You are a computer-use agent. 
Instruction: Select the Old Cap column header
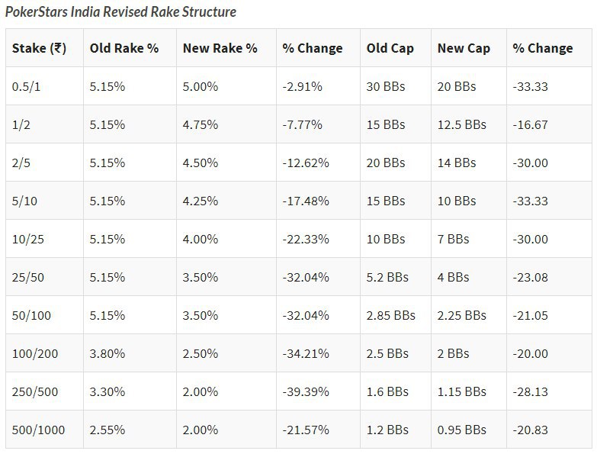point(390,48)
